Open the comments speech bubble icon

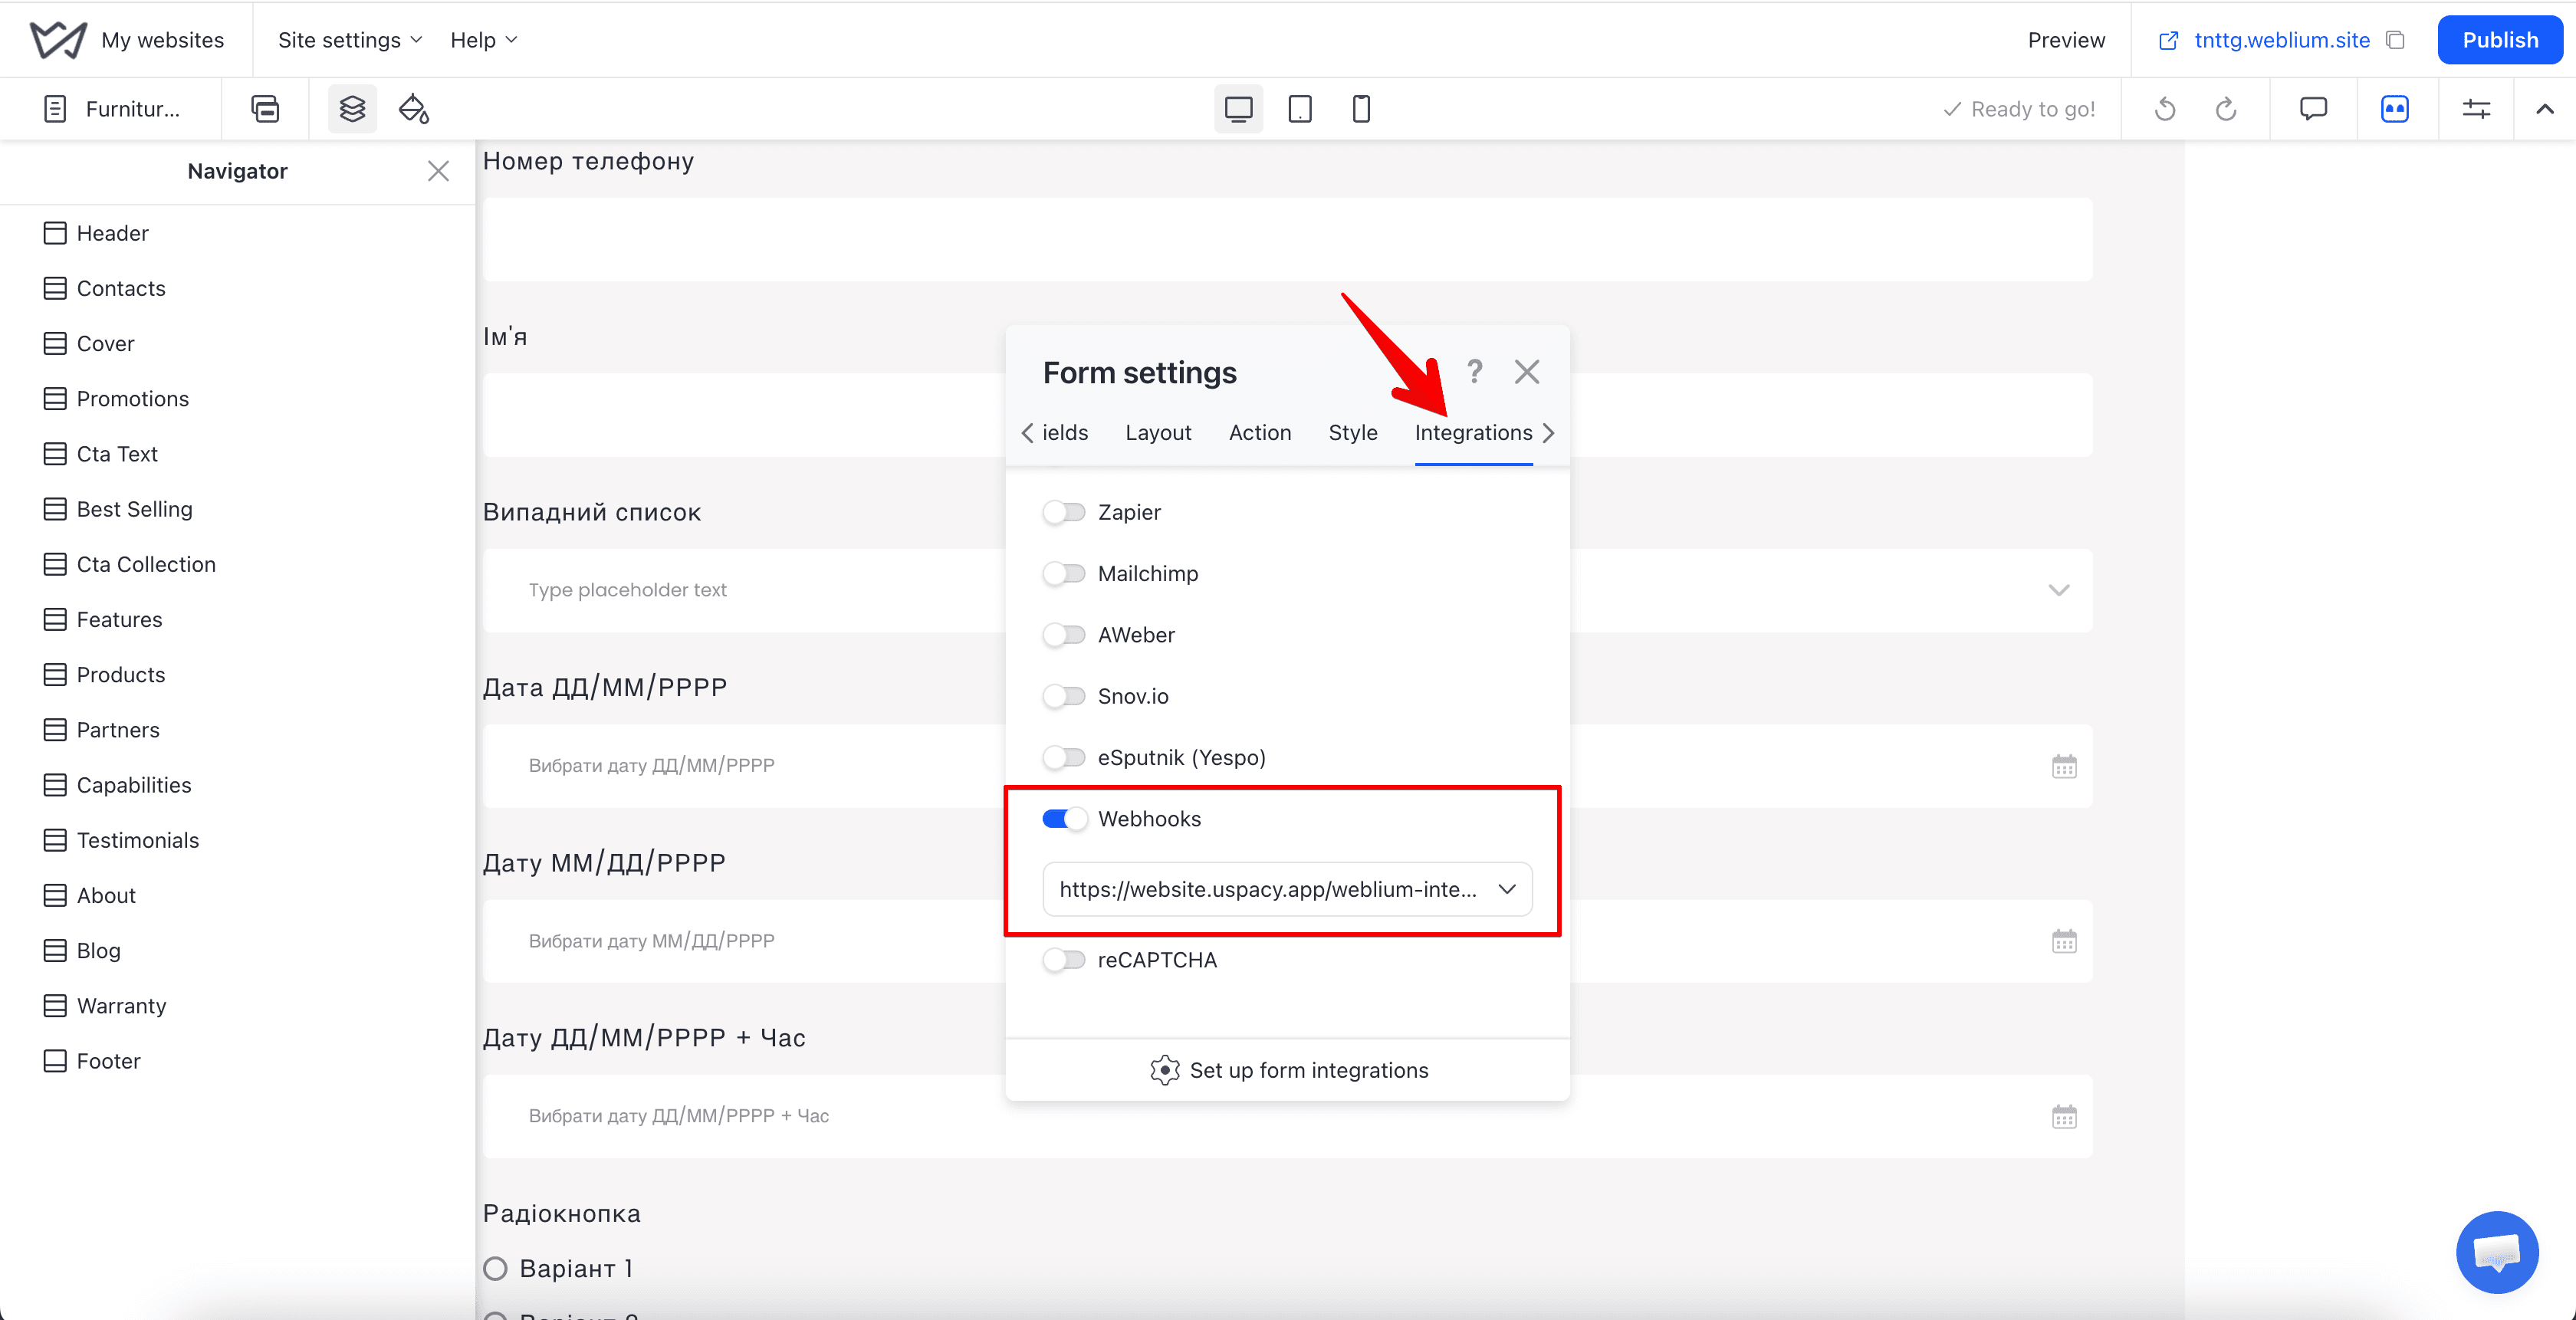pos(2313,109)
